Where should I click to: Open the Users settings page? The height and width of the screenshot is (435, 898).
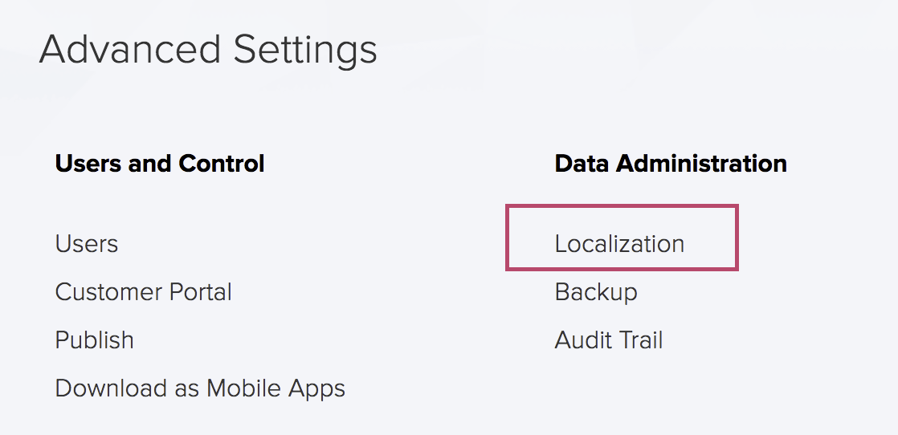point(87,244)
